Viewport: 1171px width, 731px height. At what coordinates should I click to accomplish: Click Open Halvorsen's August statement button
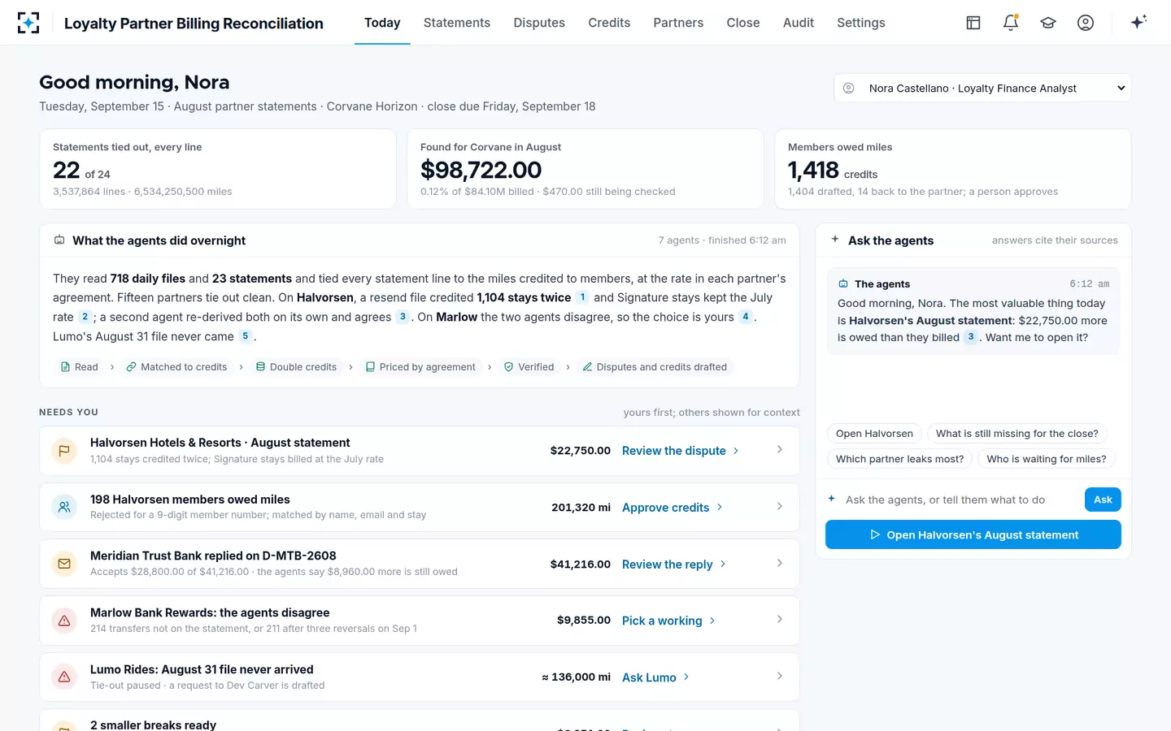click(973, 534)
